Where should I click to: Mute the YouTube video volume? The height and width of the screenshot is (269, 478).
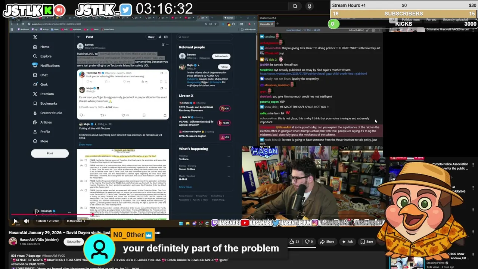click(27, 221)
